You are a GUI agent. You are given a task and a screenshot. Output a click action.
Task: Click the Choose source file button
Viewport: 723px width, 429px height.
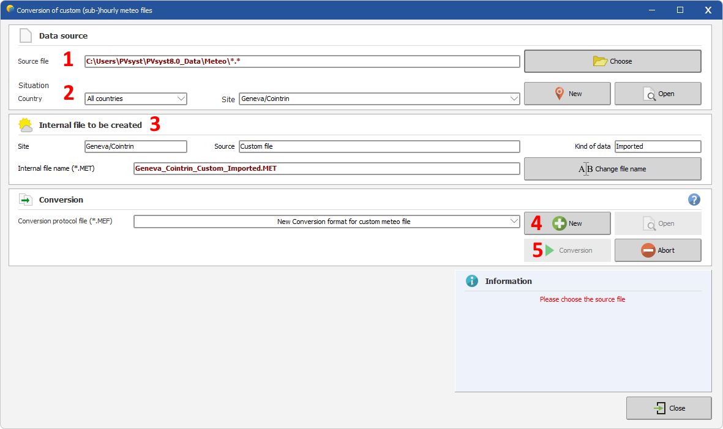(612, 61)
